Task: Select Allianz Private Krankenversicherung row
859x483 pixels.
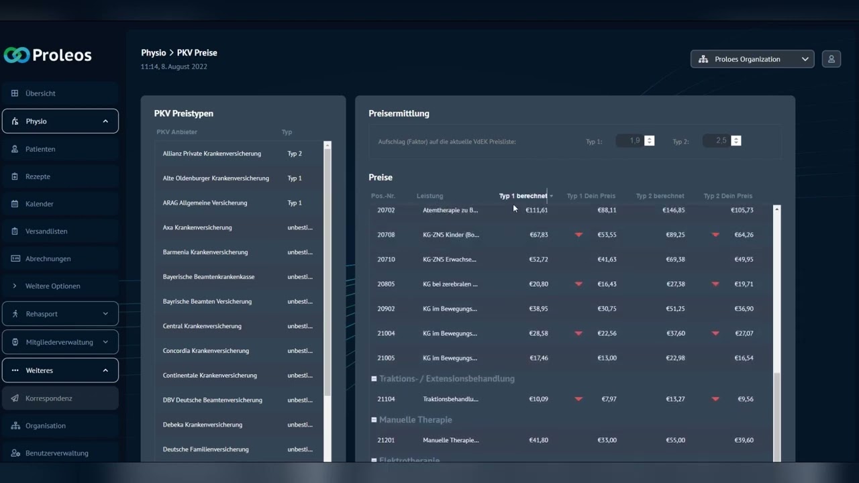Action: pos(239,154)
